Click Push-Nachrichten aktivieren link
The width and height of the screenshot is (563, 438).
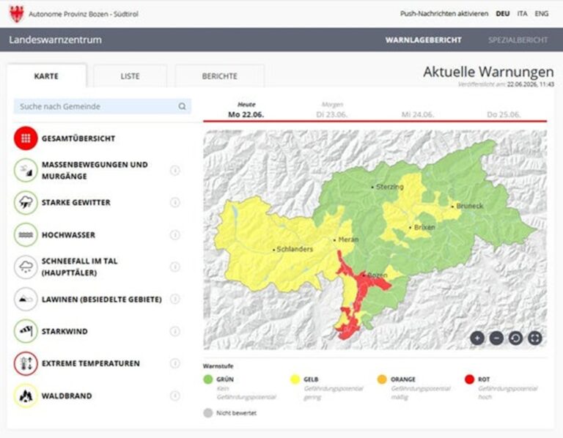click(x=444, y=14)
